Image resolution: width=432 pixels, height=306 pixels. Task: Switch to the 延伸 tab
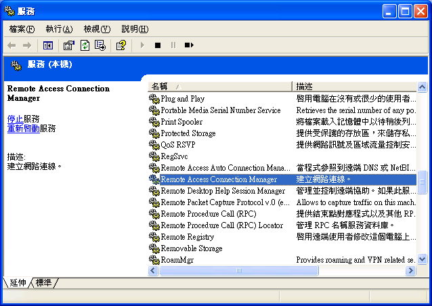coord(18,282)
